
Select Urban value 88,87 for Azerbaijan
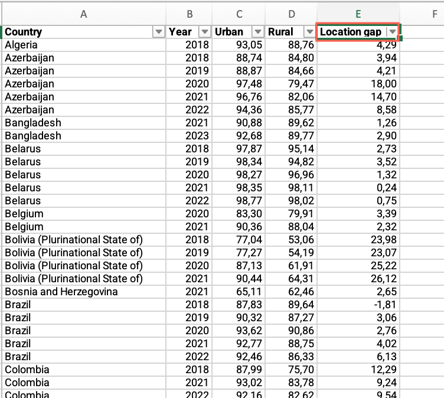point(239,71)
